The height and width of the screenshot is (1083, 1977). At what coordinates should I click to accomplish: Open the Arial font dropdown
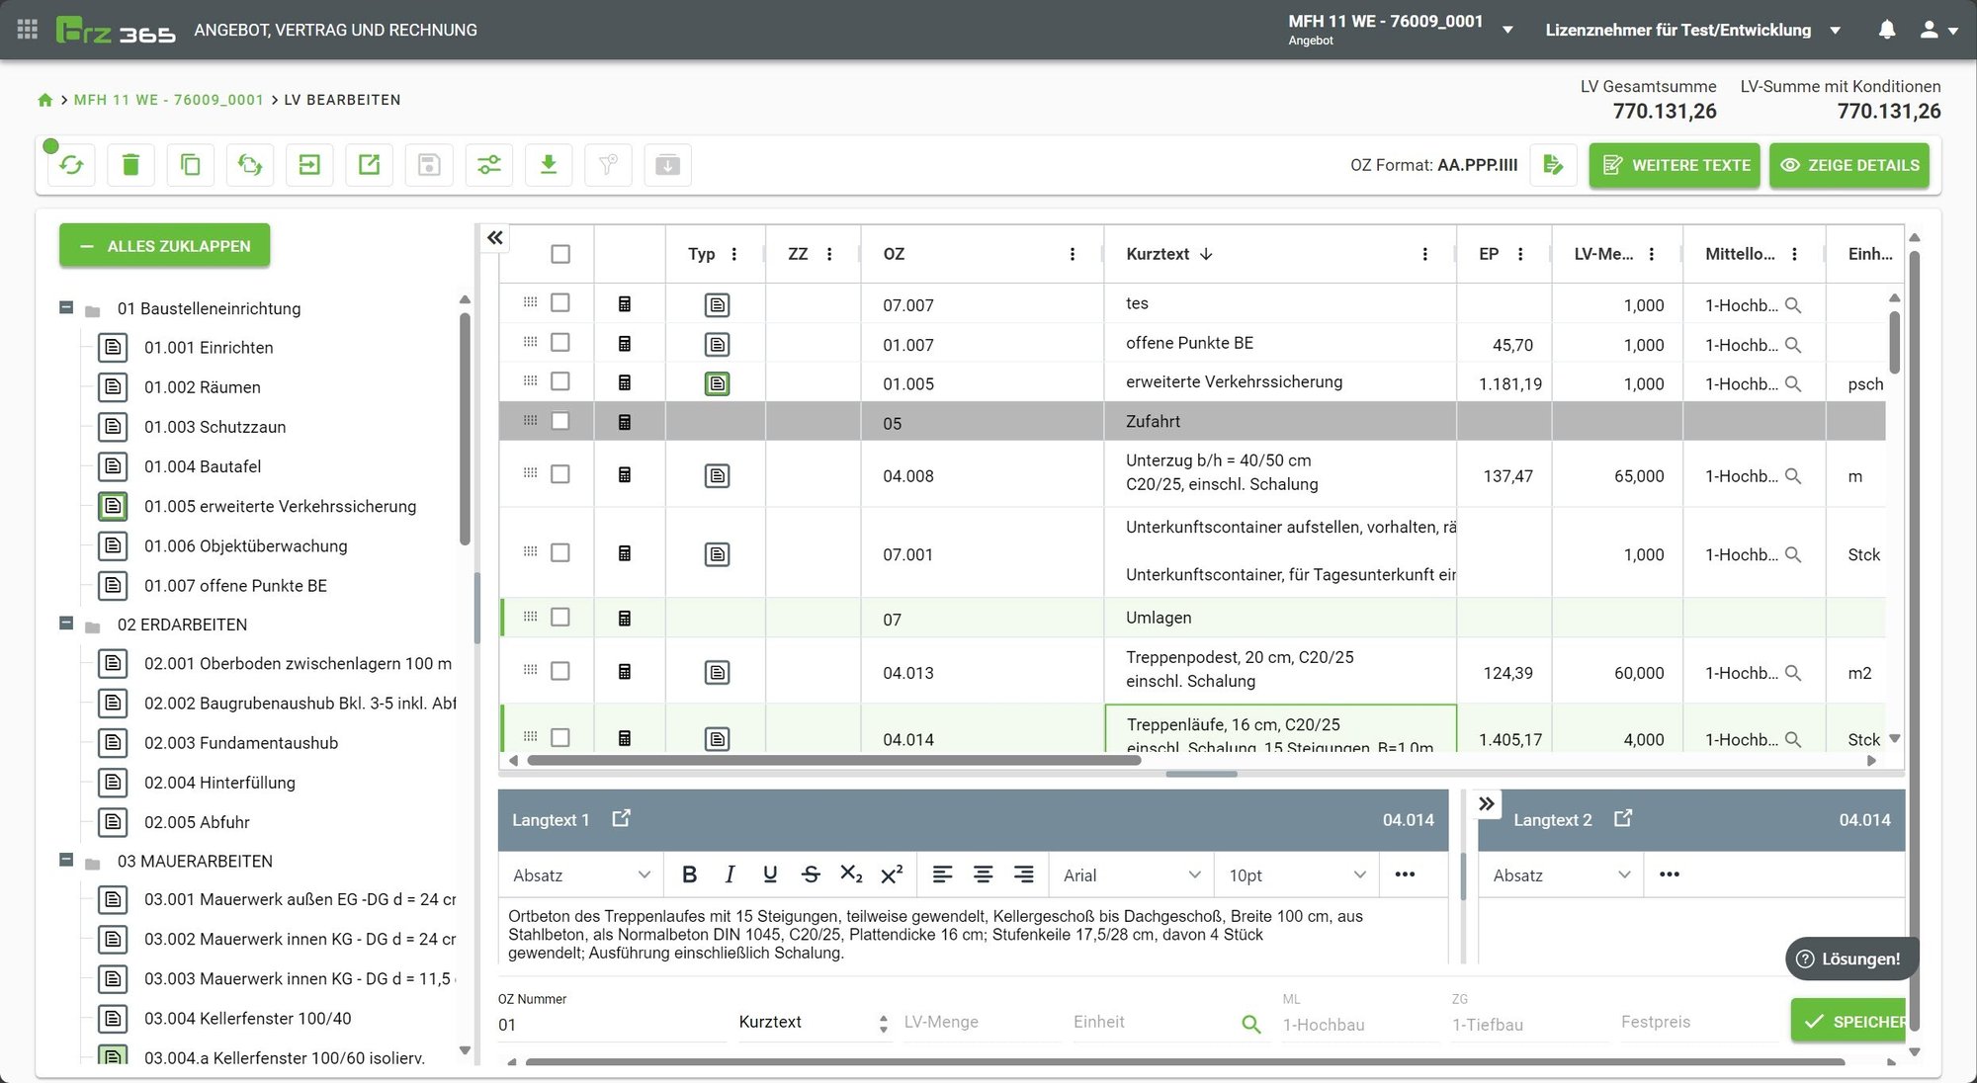tap(1131, 875)
